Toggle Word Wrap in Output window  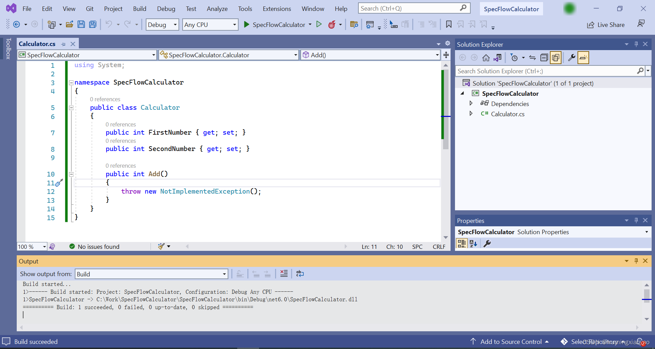click(x=300, y=274)
